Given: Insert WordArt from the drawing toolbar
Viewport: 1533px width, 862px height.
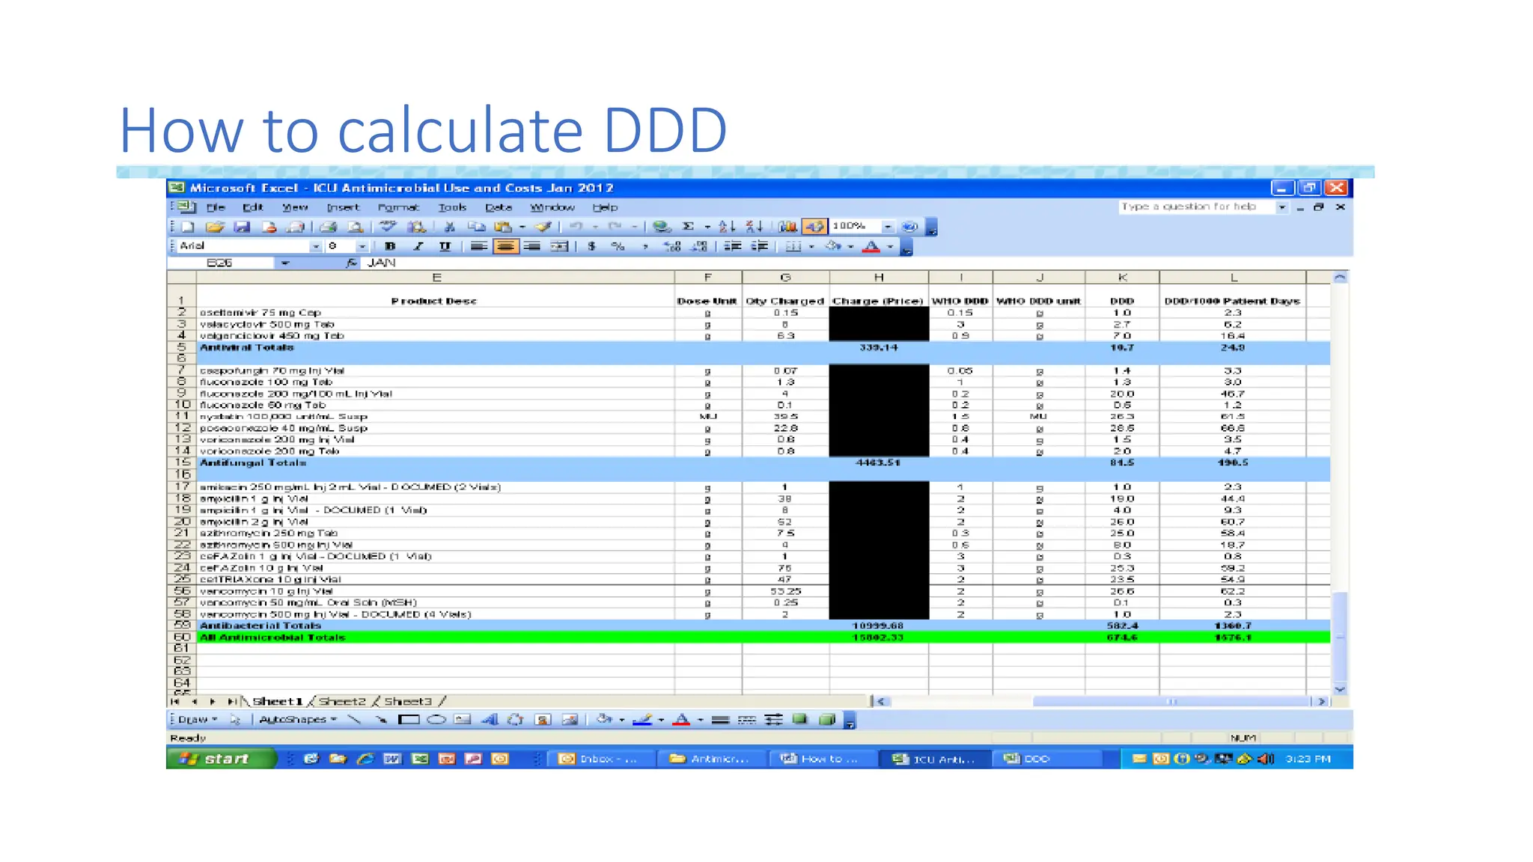Looking at the screenshot, I should coord(490,720).
